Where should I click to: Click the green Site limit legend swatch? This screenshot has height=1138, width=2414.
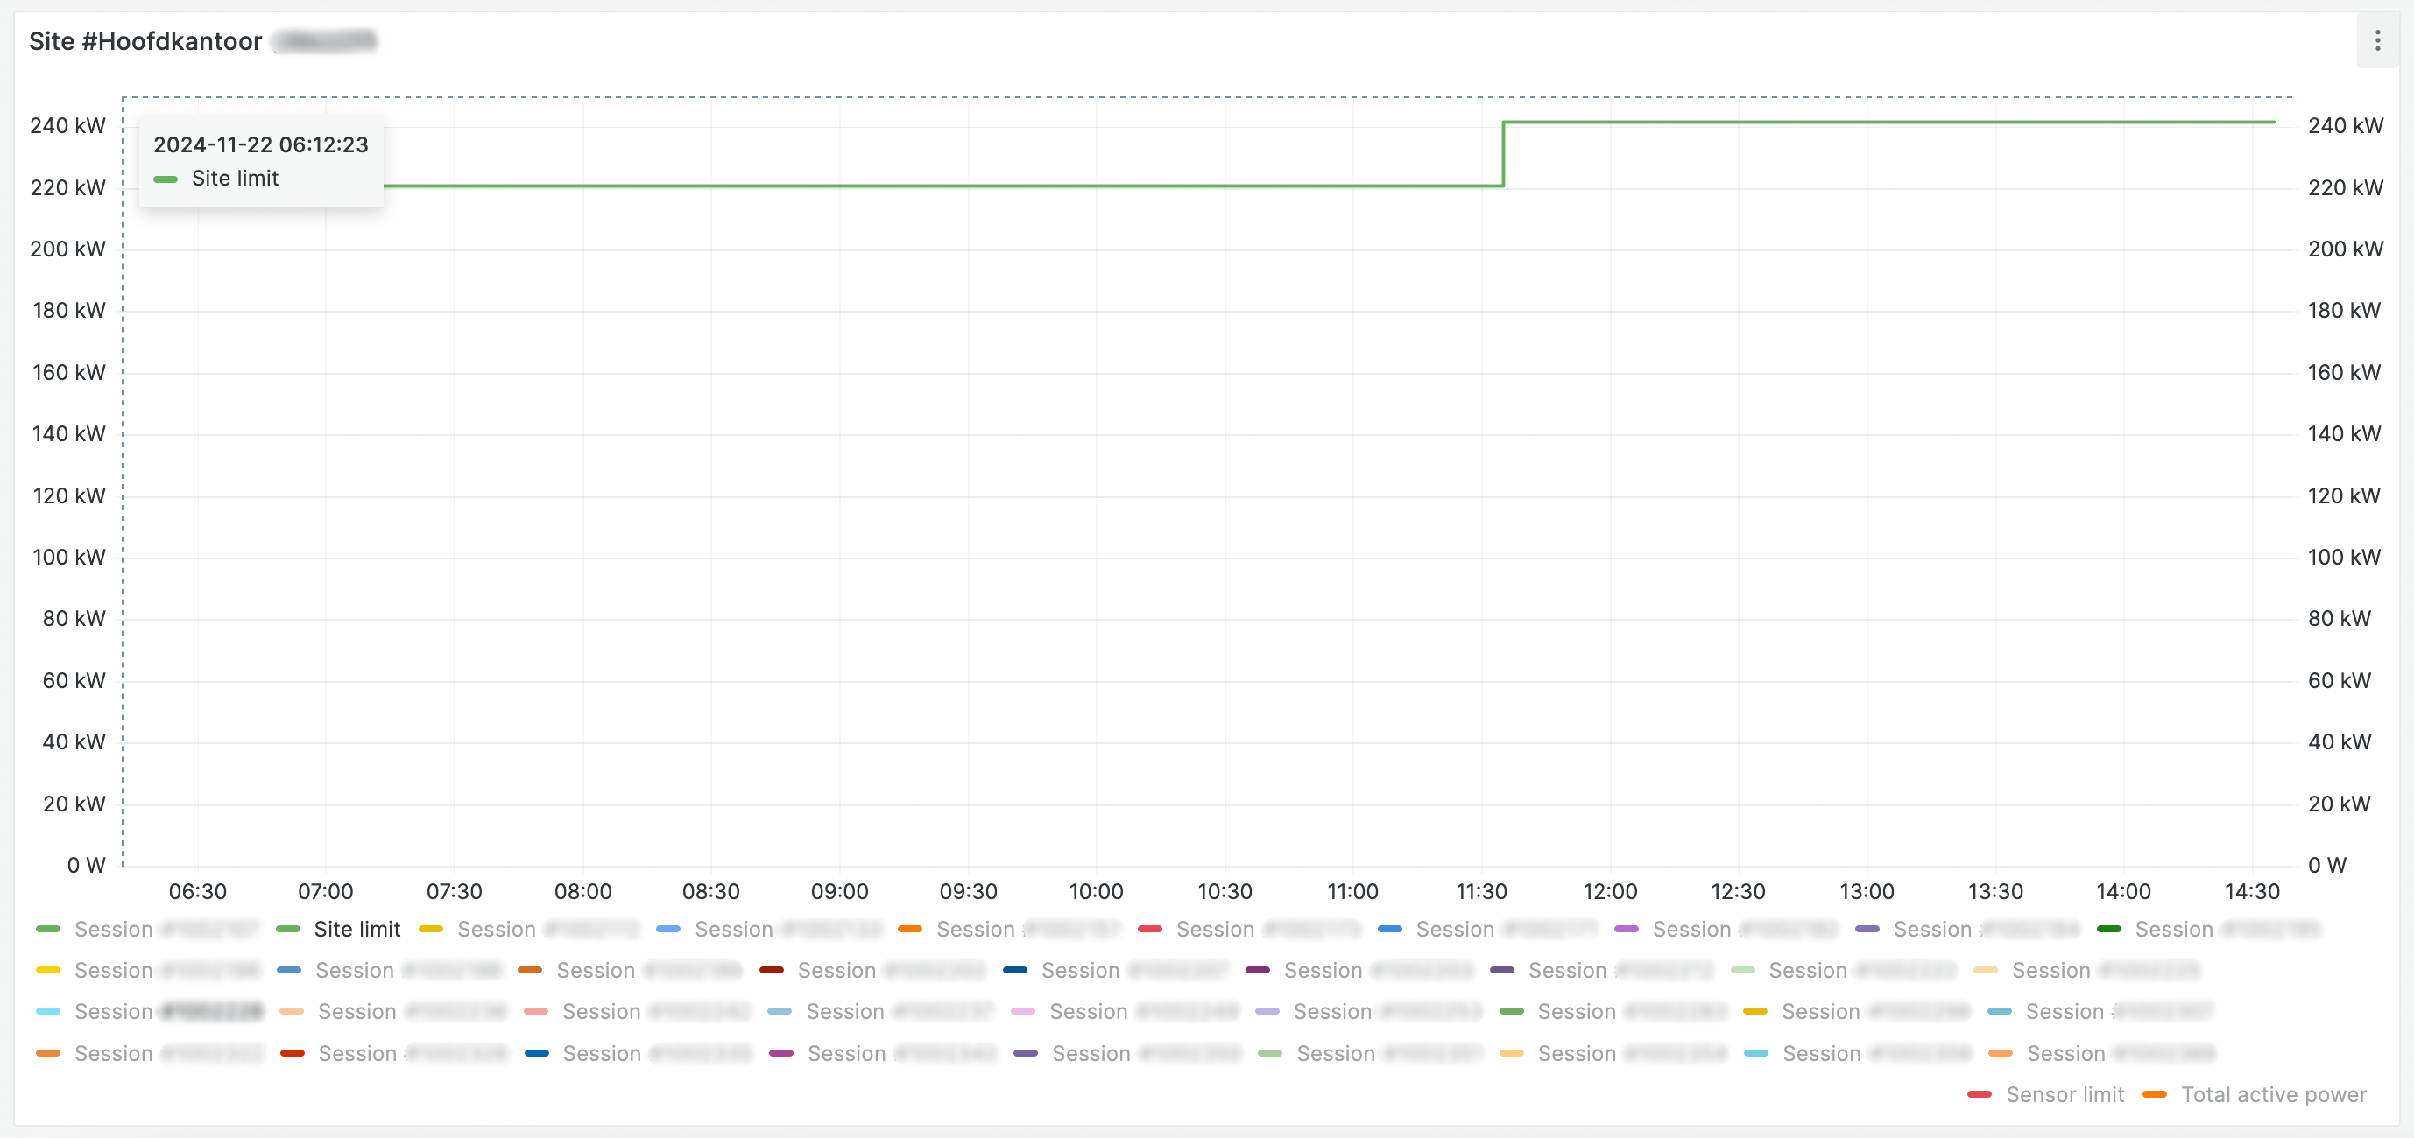(287, 929)
